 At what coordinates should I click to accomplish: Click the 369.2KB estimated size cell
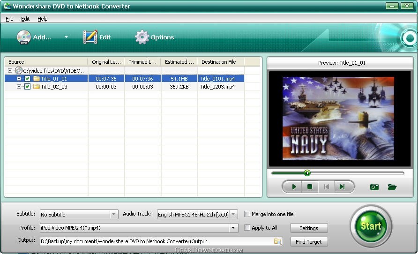pos(179,87)
